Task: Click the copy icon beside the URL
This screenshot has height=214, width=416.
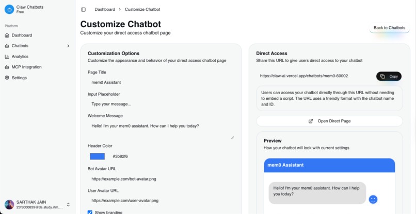Action: click(382, 76)
